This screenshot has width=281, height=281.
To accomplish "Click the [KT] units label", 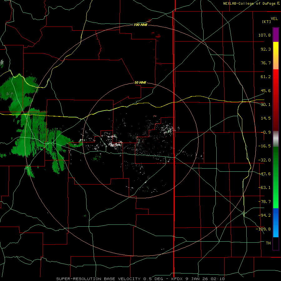I will click(267, 22).
